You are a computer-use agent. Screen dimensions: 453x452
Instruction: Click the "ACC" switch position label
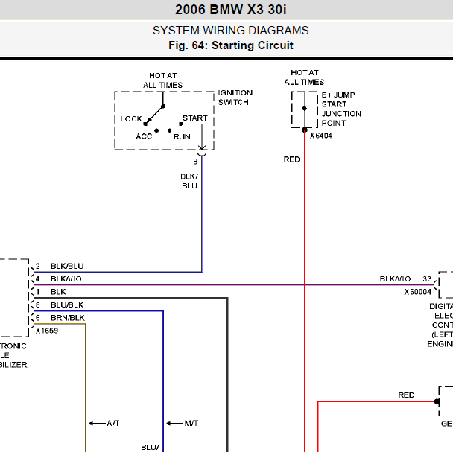tap(144, 136)
